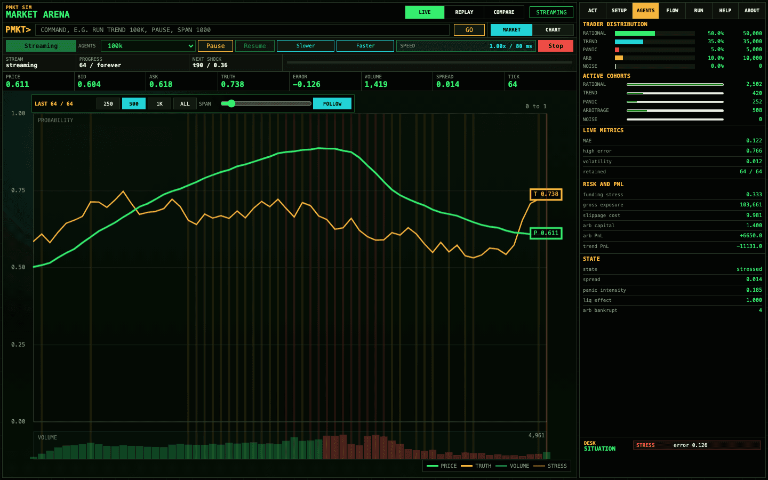Click the TRUTH 0.738 stat cell

[x=253, y=81]
